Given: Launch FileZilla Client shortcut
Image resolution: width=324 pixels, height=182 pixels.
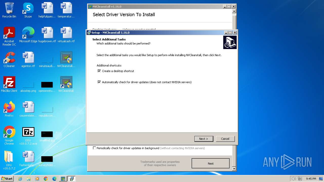Looking at the screenshot, I should tap(9, 84).
